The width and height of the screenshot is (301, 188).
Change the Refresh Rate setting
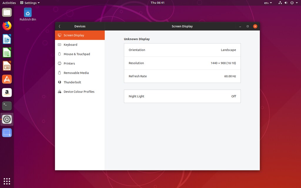pyautogui.click(x=182, y=76)
